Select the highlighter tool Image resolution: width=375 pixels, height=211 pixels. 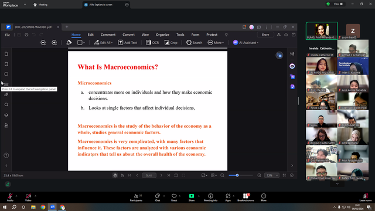(x=69, y=43)
